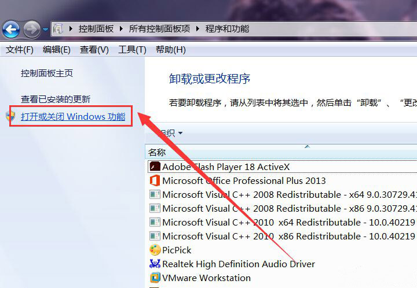Click the Control Panel icon in address bar
This screenshot has width=417, height=288.
click(x=58, y=29)
